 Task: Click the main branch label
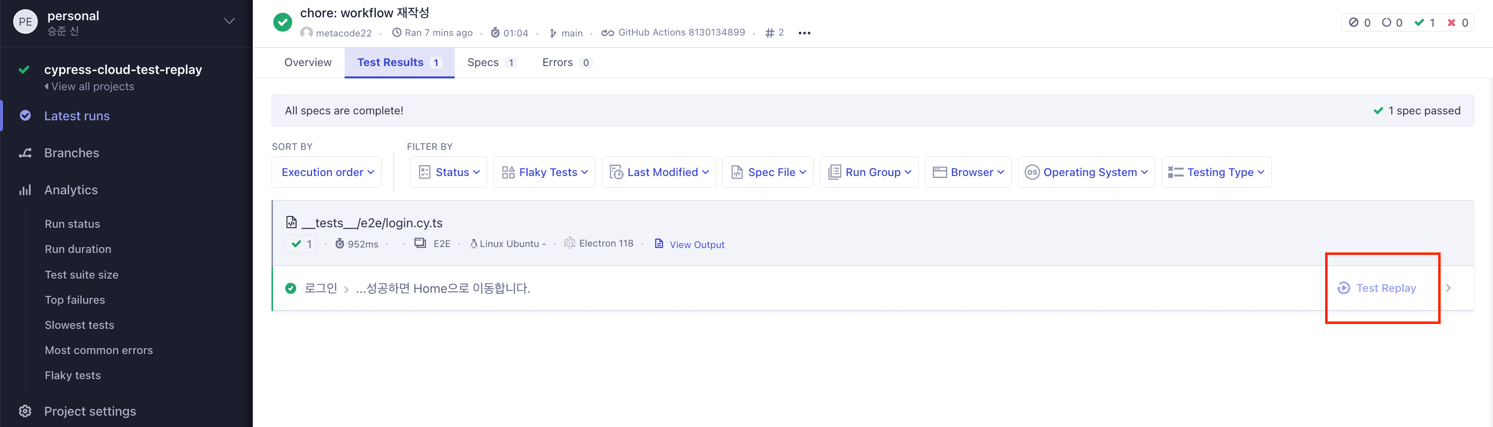(x=572, y=34)
